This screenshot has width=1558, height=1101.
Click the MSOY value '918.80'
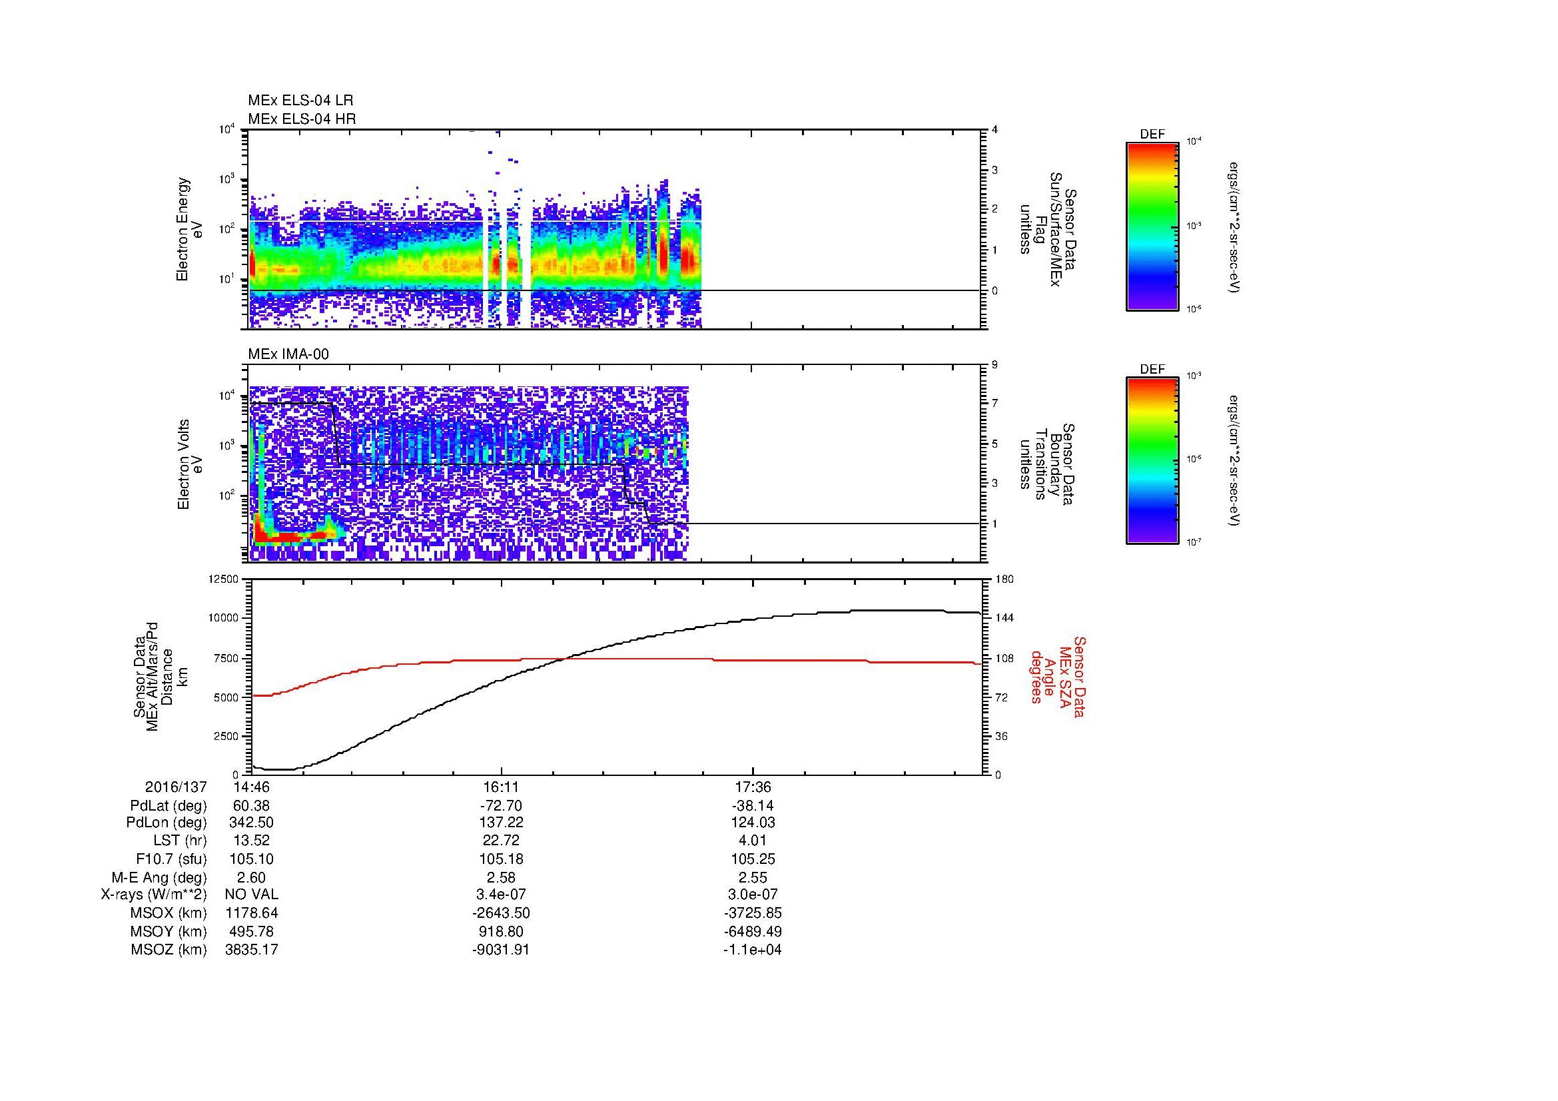pyautogui.click(x=501, y=932)
